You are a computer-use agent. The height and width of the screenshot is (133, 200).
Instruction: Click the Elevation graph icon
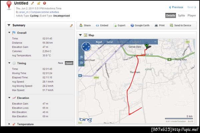coord(14,98)
